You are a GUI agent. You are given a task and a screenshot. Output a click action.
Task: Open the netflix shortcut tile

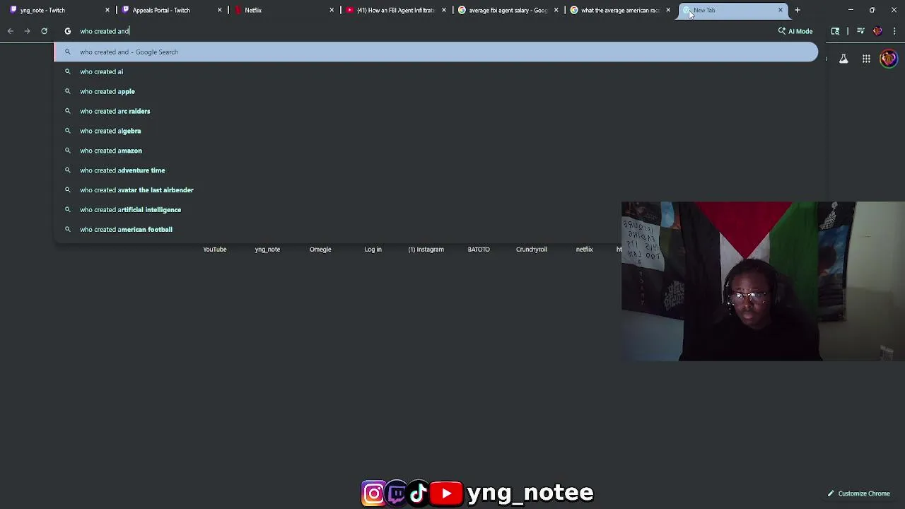point(584,250)
